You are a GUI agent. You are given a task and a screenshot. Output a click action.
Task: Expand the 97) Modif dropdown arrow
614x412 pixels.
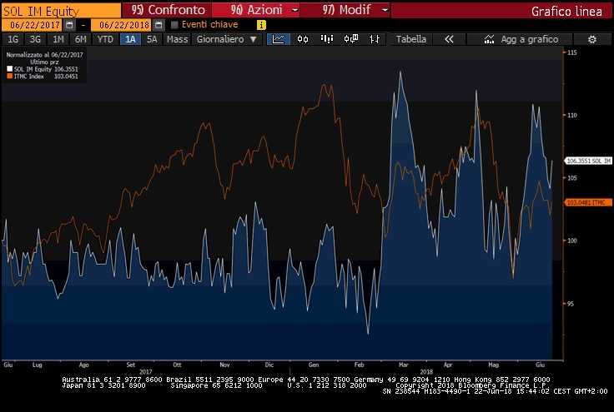point(385,10)
